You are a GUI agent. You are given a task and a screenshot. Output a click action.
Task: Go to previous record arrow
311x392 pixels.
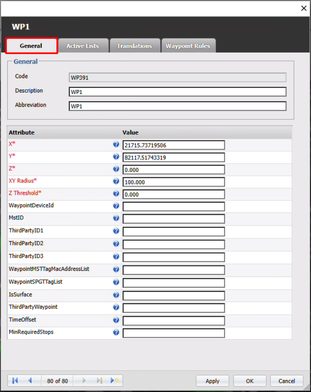(x=30, y=380)
